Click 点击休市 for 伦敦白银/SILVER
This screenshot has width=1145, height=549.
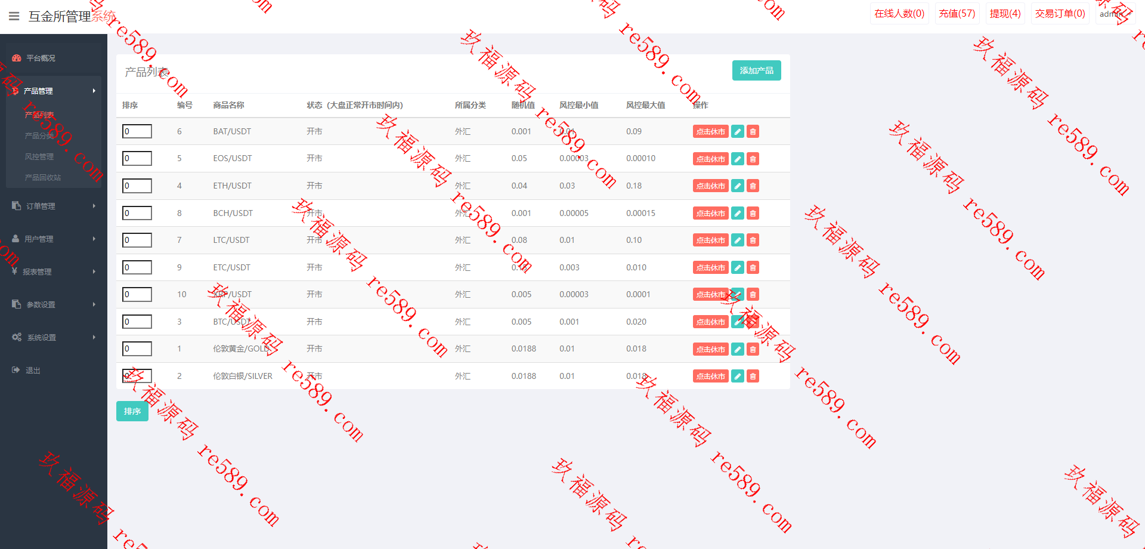coord(711,376)
